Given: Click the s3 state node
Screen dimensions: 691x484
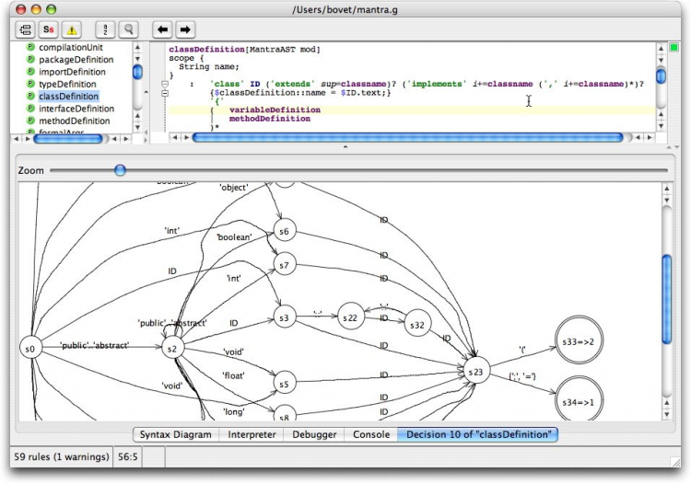Looking at the screenshot, I should click(285, 317).
